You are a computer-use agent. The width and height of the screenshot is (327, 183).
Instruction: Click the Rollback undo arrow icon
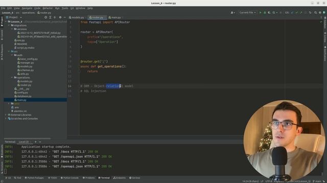310,13
